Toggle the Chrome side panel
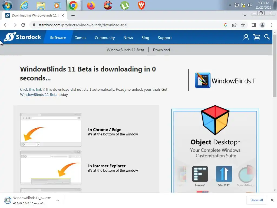 pos(254,25)
